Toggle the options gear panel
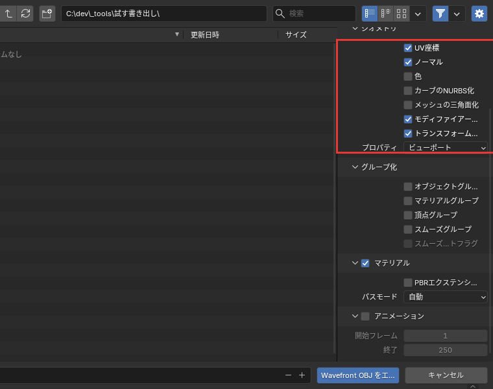 click(x=479, y=14)
